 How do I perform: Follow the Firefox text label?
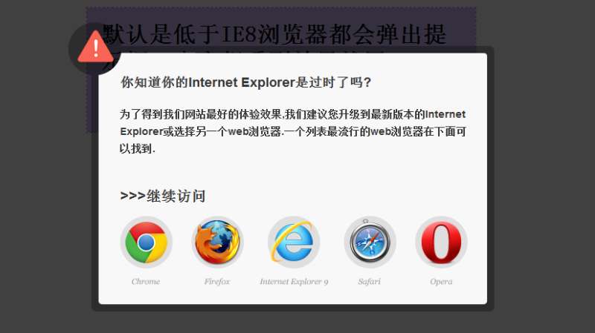(217, 282)
